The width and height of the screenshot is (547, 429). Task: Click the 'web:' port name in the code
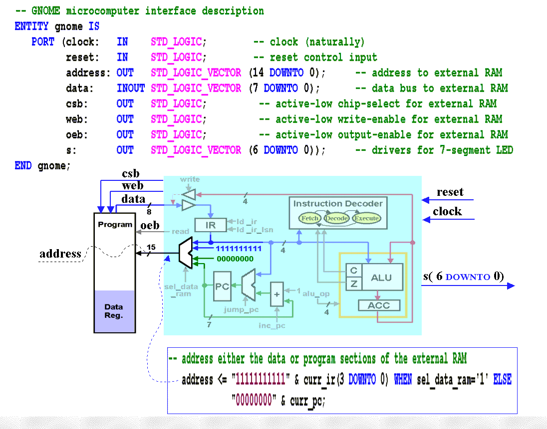77,119
